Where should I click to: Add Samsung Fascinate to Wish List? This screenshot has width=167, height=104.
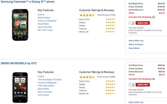pyautogui.click(x=136, y=41)
